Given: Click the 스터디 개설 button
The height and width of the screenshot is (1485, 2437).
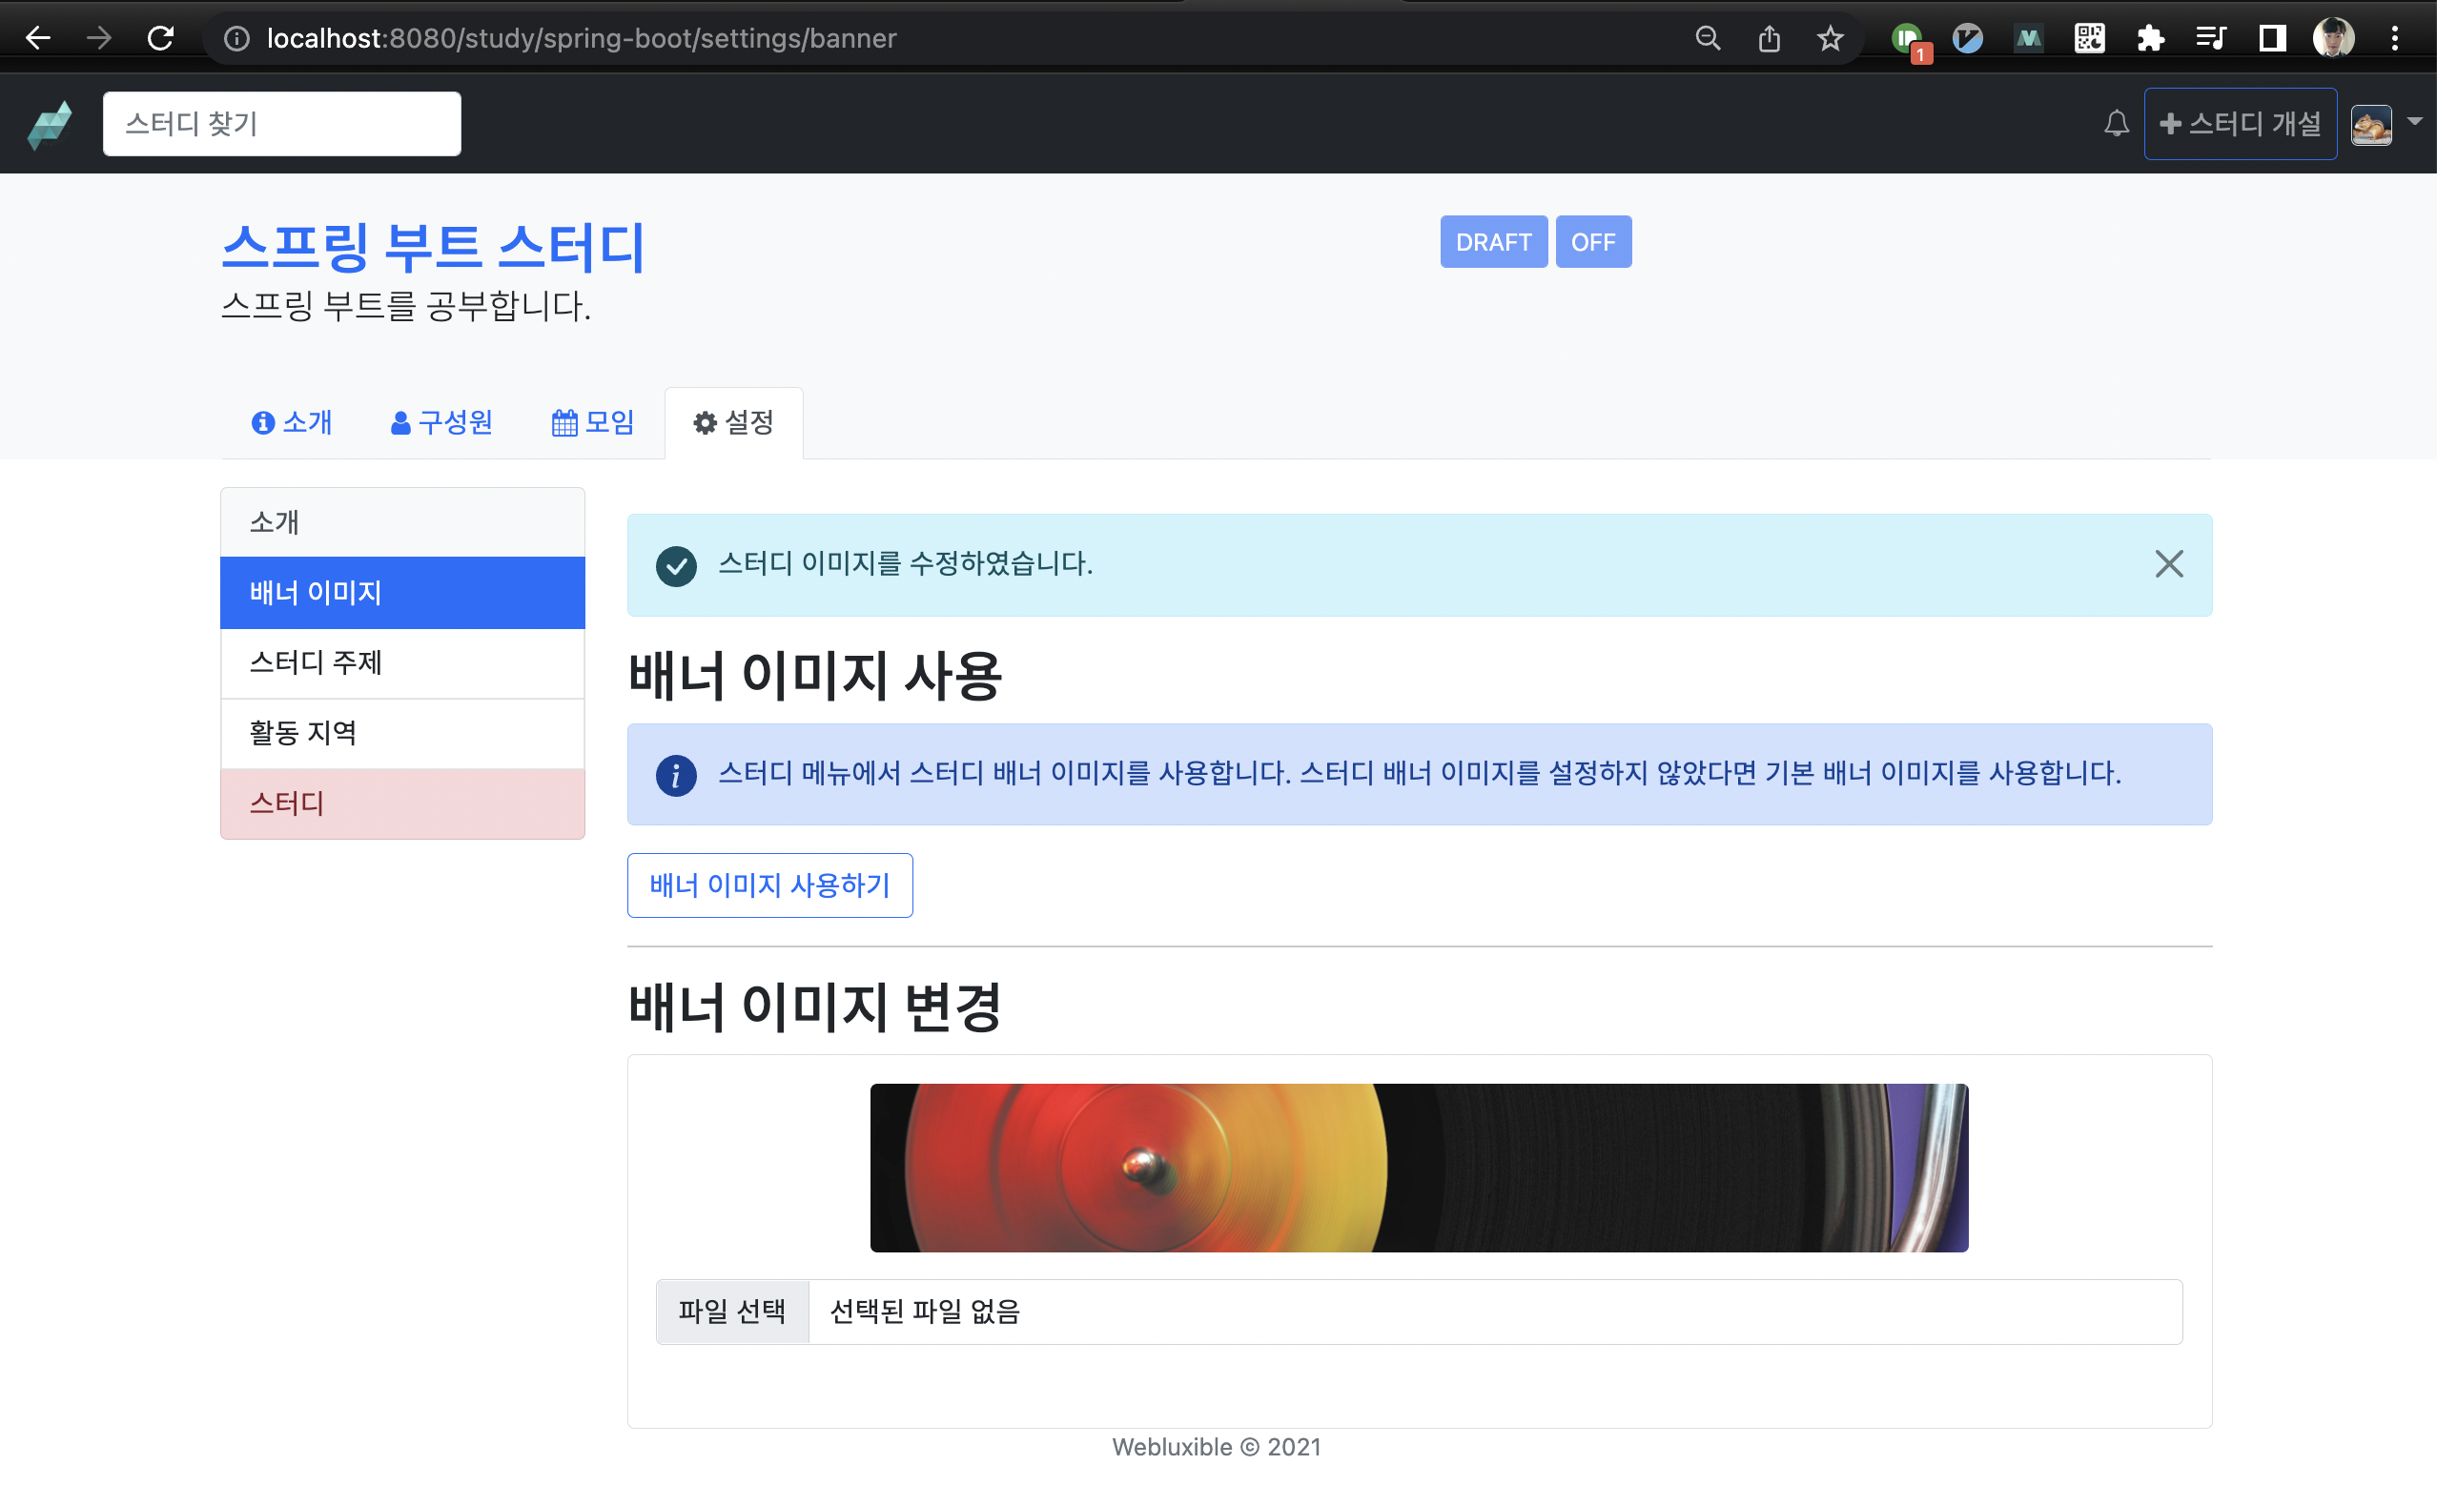Looking at the screenshot, I should click(x=2240, y=124).
